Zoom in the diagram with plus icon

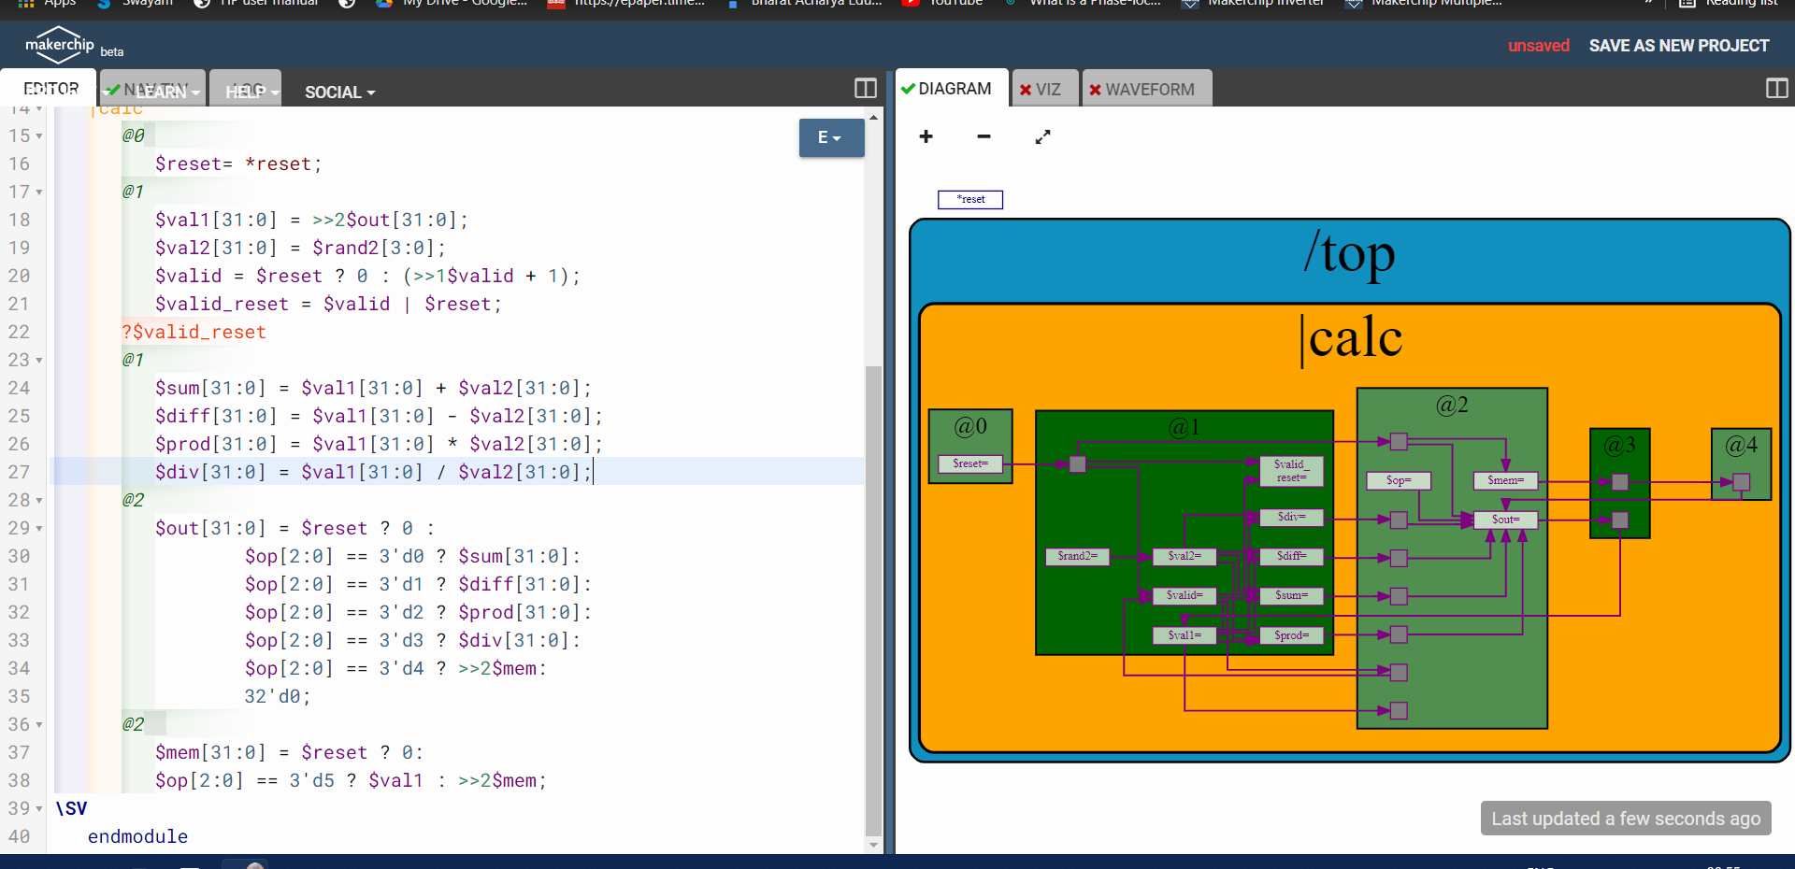click(926, 136)
